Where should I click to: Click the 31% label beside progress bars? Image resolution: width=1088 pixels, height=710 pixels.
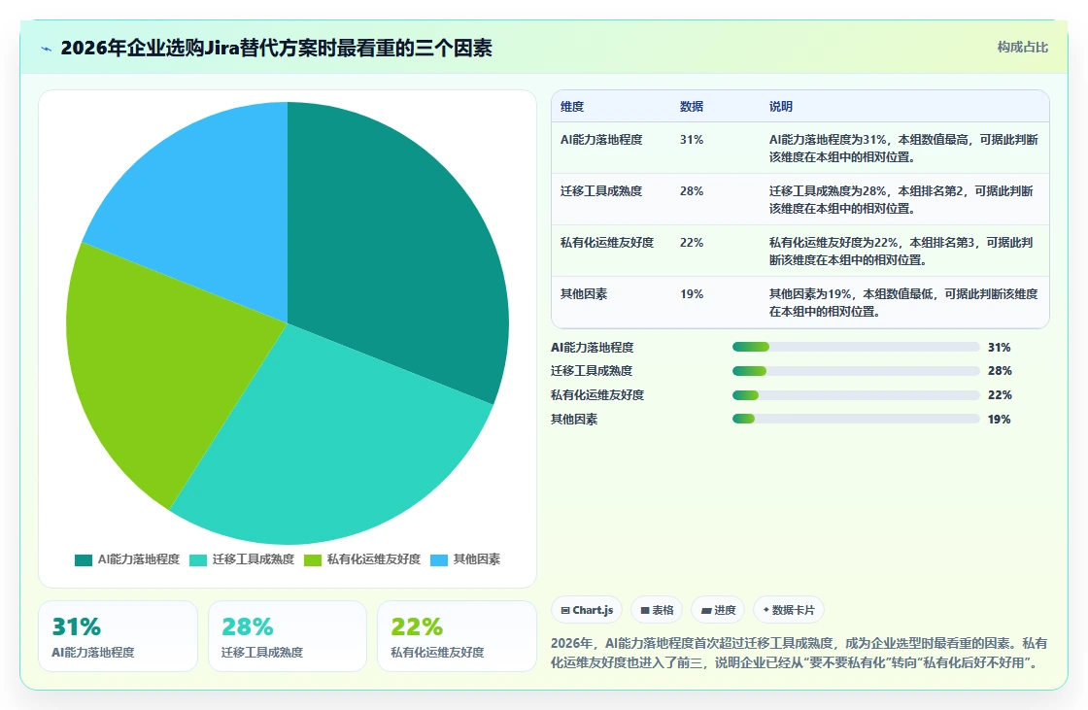(x=1000, y=347)
